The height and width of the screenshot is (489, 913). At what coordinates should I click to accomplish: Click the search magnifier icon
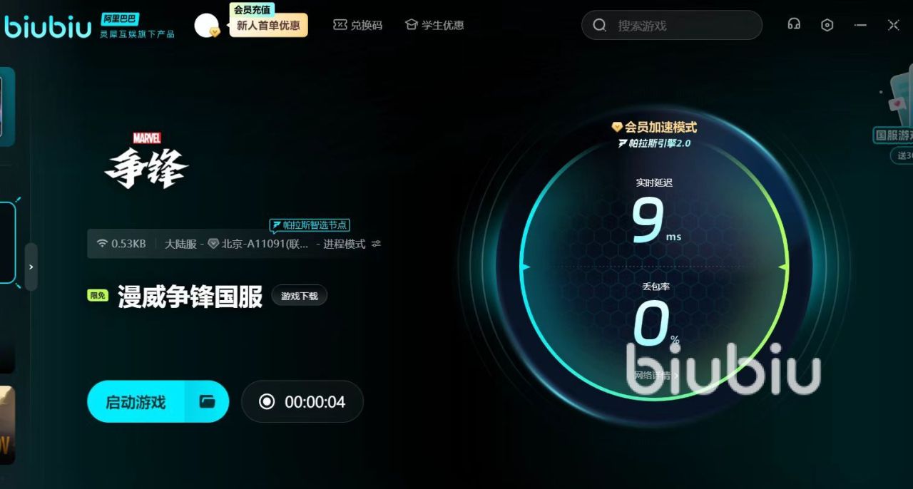pos(599,26)
